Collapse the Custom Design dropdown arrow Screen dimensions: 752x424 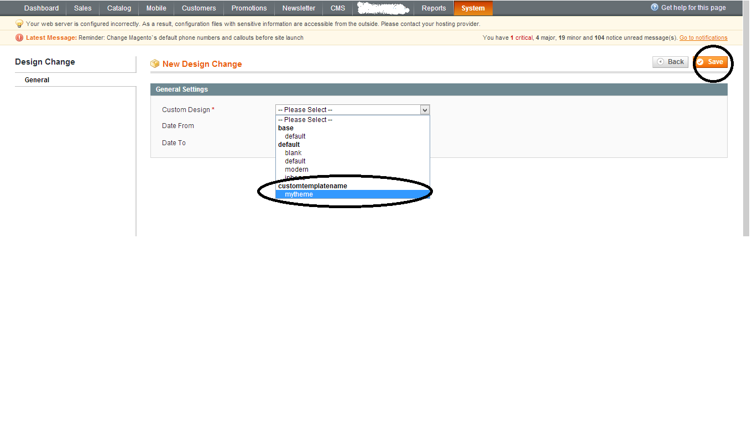point(425,110)
